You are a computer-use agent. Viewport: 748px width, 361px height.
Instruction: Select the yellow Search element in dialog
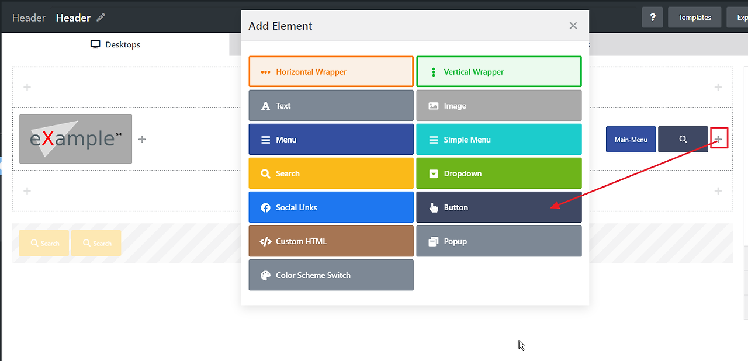[331, 173]
